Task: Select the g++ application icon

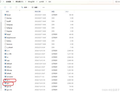Action: [5, 80]
